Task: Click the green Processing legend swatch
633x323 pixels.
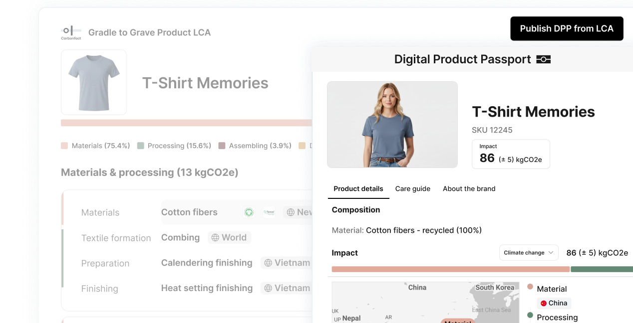Action: pyautogui.click(x=141, y=146)
